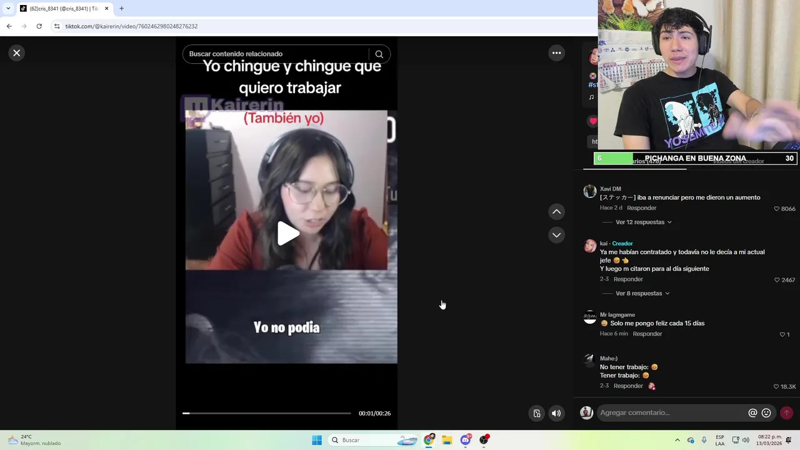The image size is (800, 450).
Task: Close the cris_8341 browser tab
Action: click(x=106, y=9)
